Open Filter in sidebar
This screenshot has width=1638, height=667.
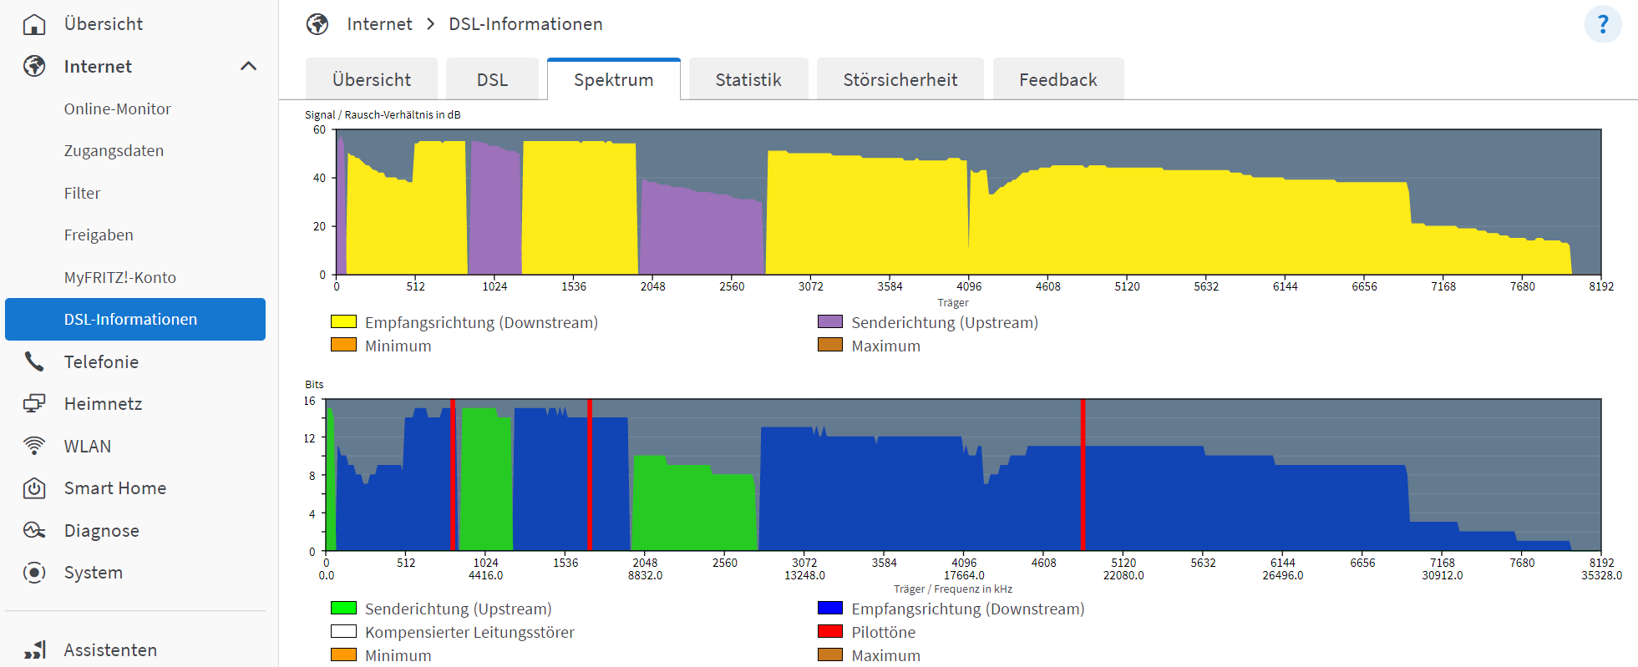coord(82,193)
